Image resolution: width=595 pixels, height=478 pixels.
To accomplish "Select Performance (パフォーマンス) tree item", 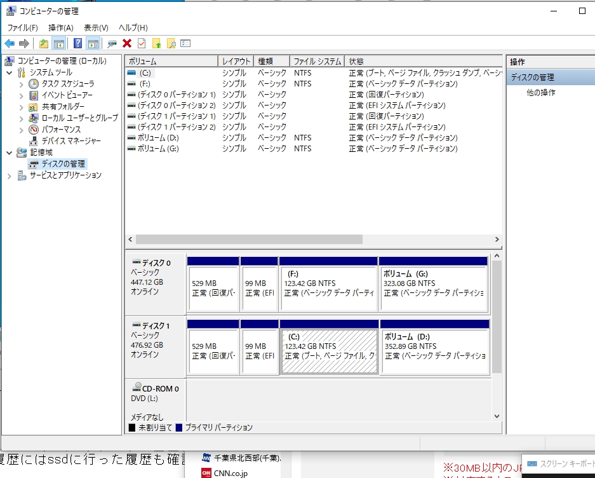I will (x=61, y=129).
